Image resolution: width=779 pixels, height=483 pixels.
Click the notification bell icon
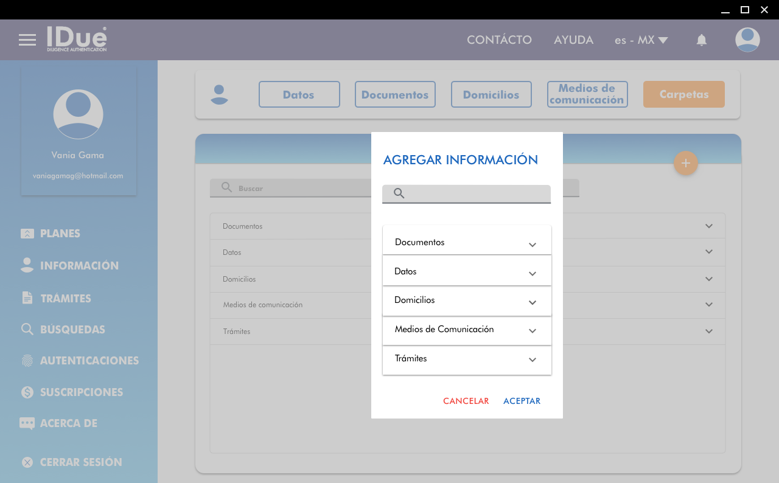702,40
